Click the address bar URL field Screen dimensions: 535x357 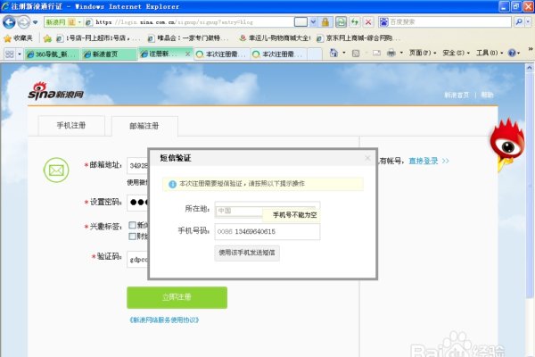191,22
